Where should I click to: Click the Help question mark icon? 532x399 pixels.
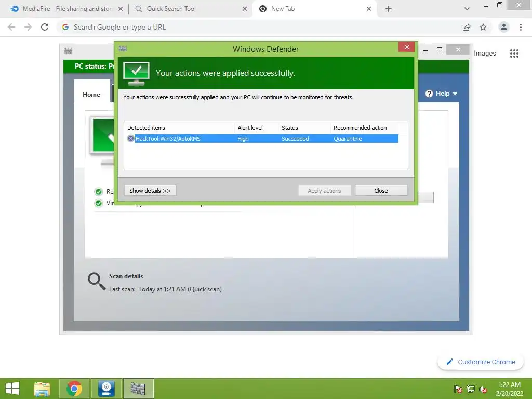coord(429,94)
